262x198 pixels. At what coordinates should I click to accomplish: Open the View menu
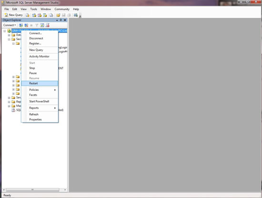(23, 9)
